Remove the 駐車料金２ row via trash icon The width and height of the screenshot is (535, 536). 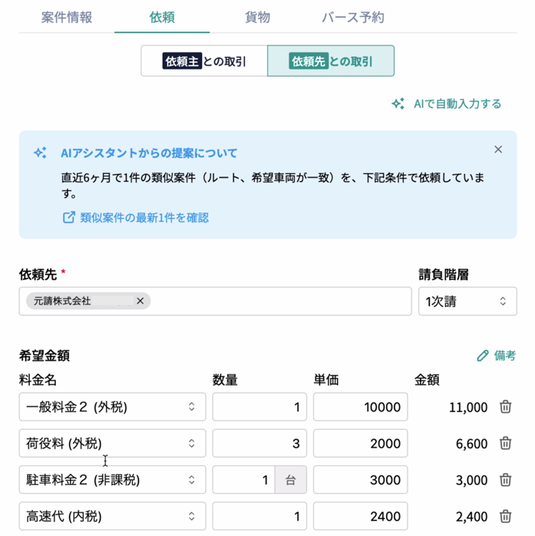point(505,480)
